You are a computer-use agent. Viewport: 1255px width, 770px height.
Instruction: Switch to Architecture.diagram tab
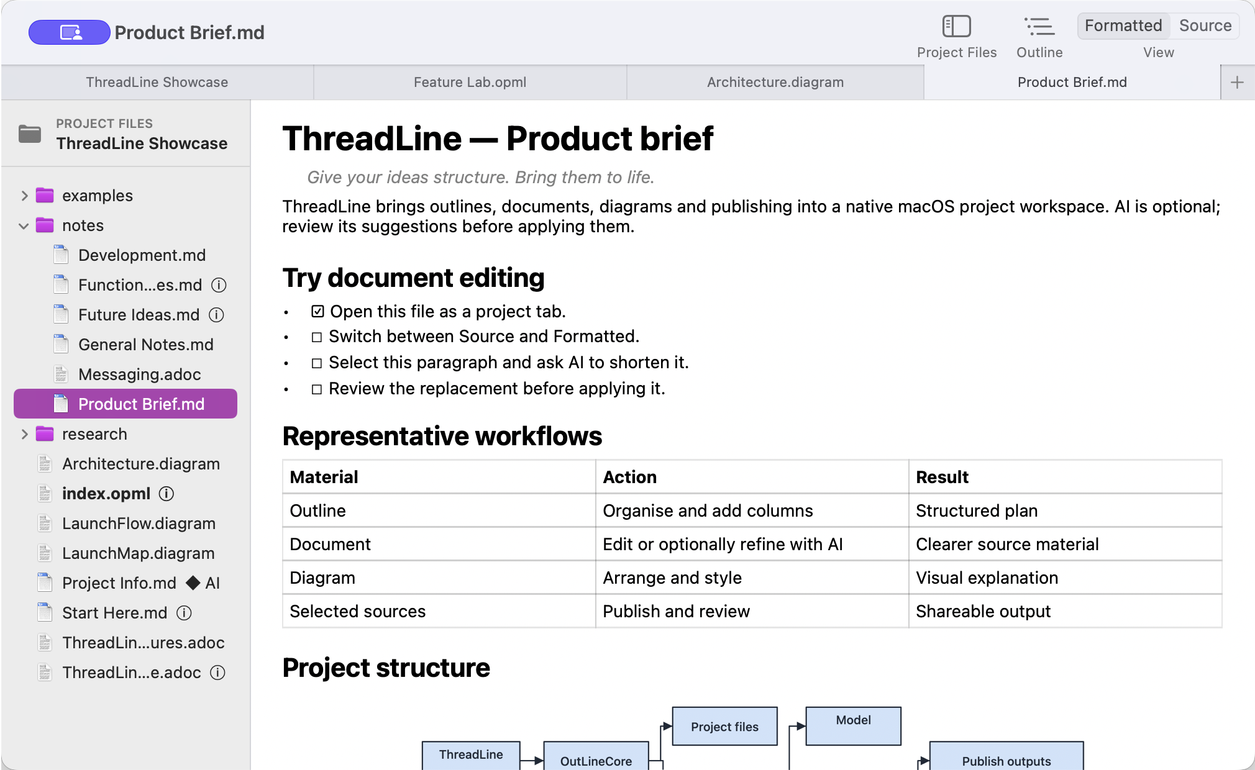[775, 82]
